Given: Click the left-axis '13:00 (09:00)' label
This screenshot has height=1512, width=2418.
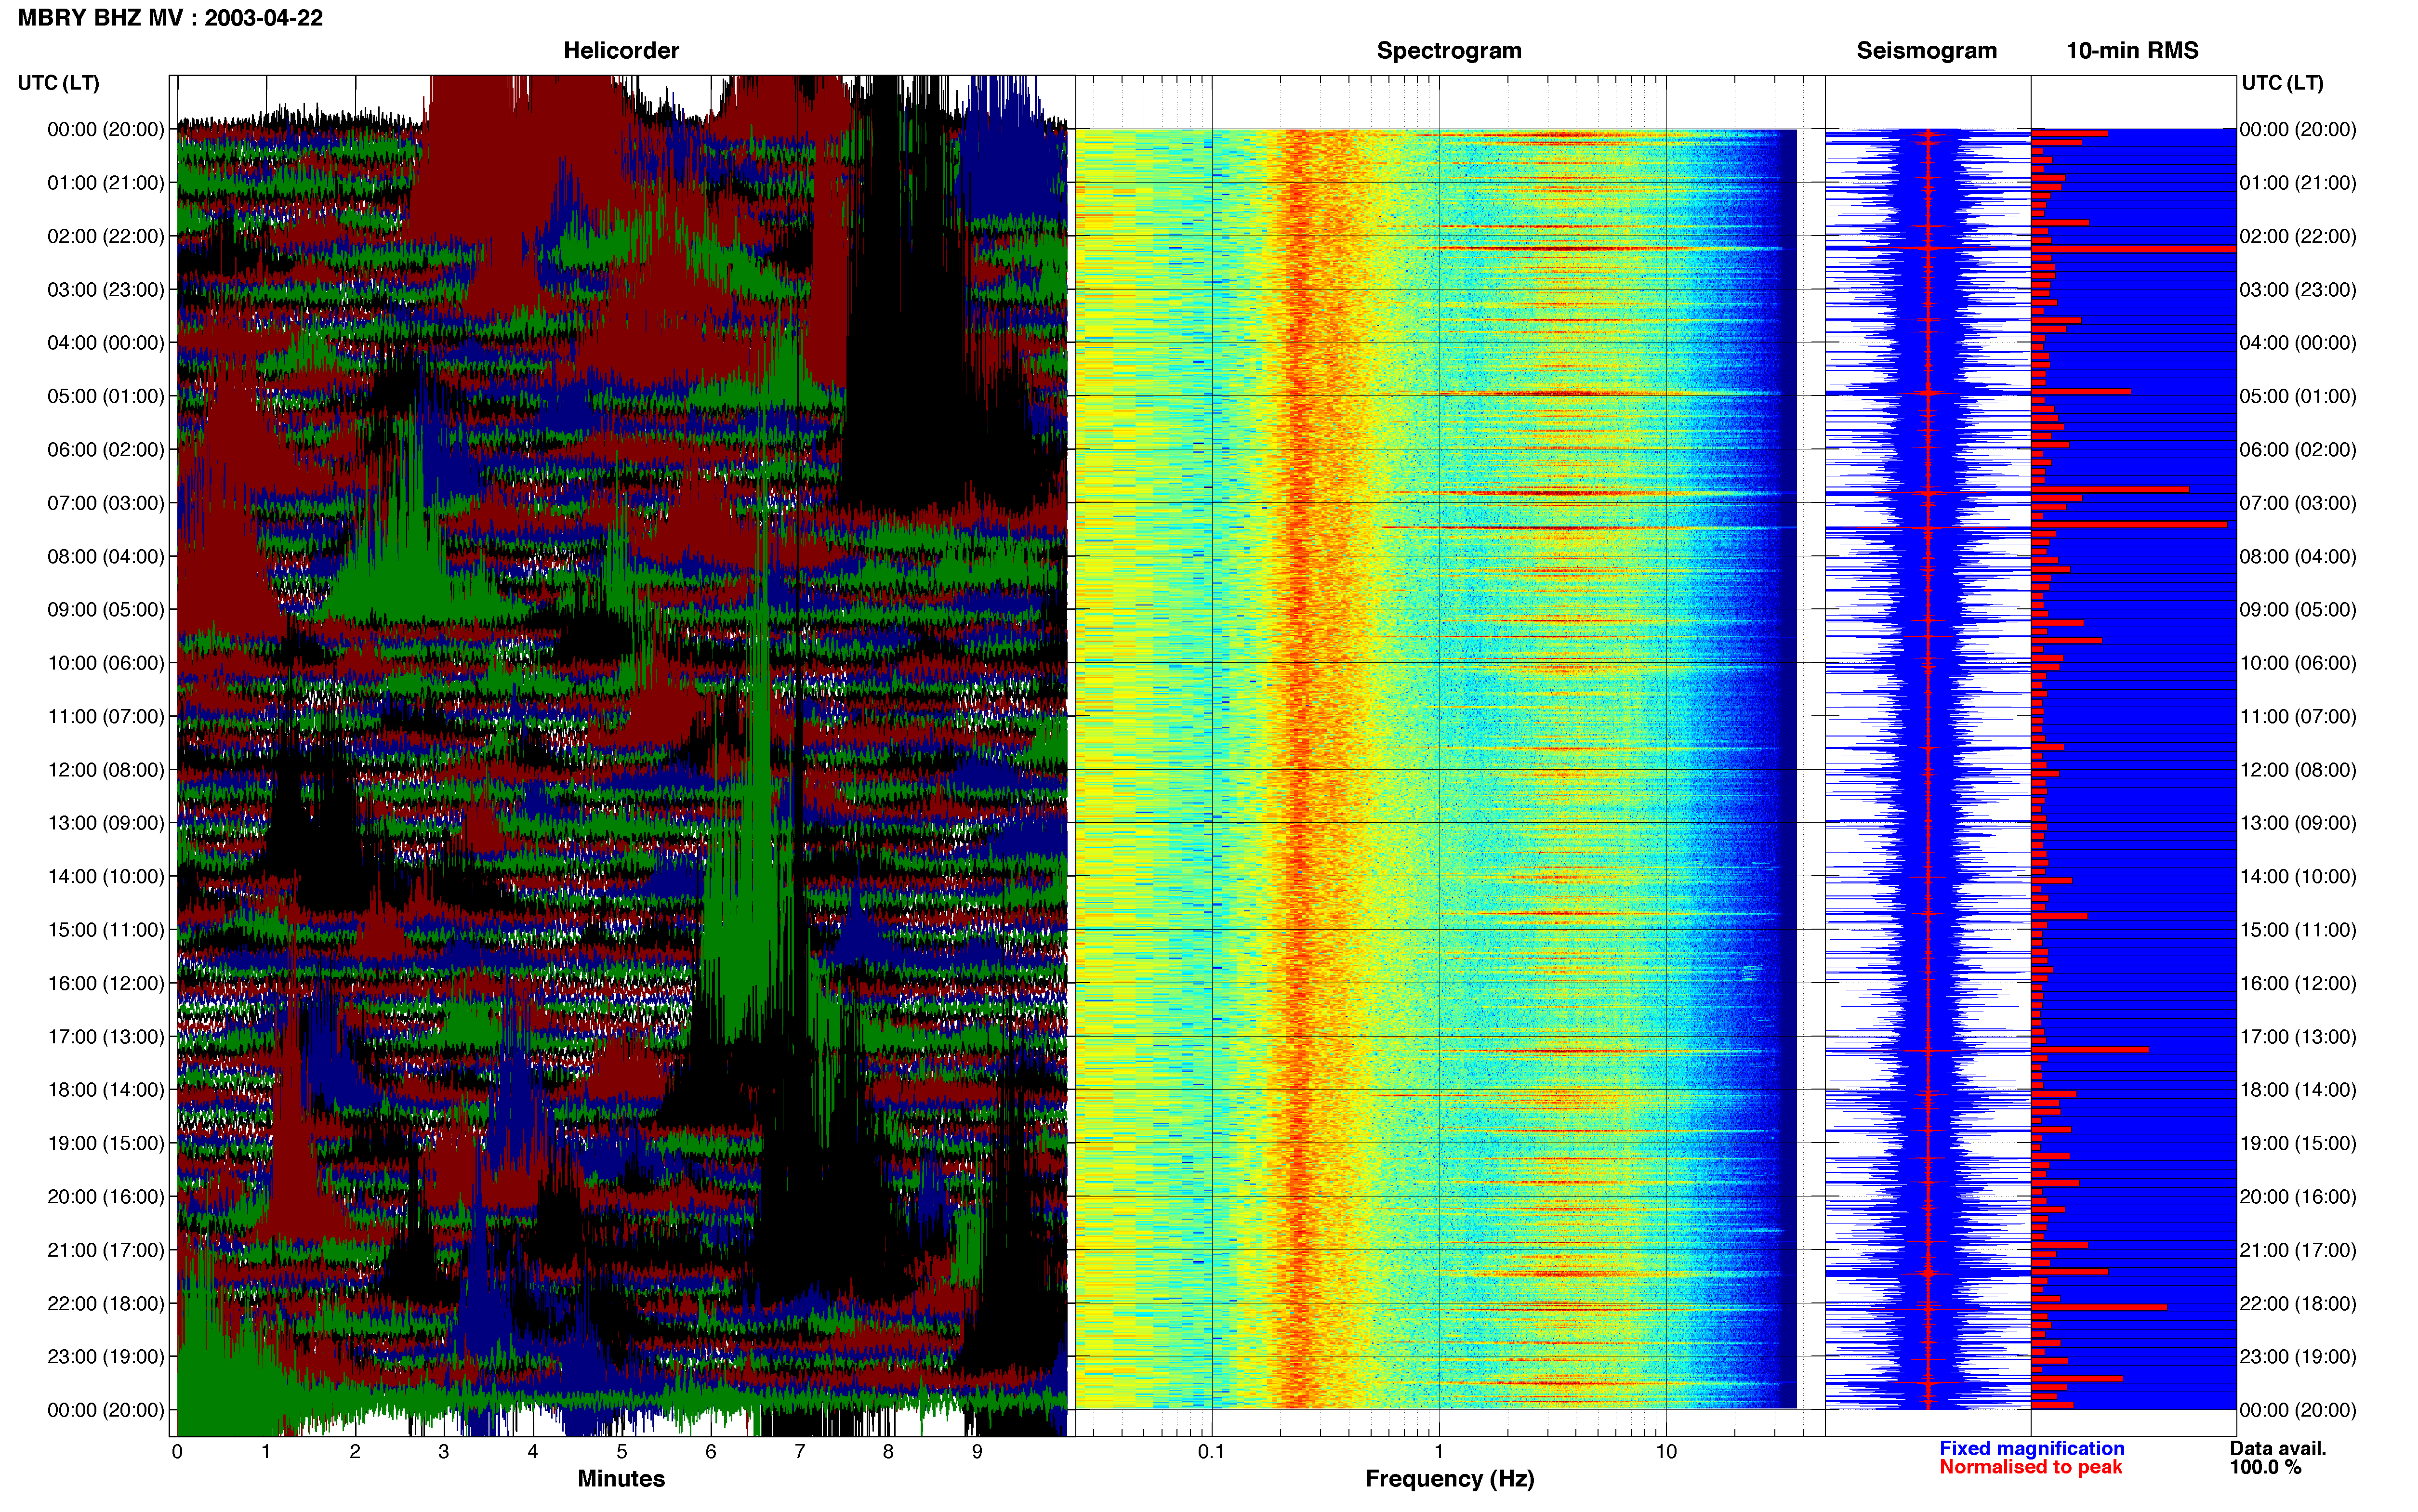Looking at the screenshot, I should (106, 823).
